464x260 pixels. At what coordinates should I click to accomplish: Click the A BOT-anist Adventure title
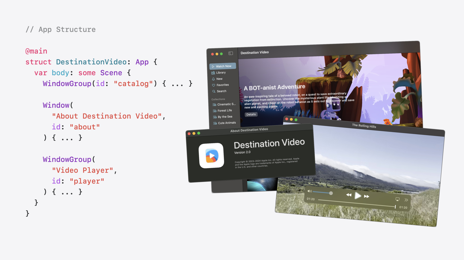point(275,88)
